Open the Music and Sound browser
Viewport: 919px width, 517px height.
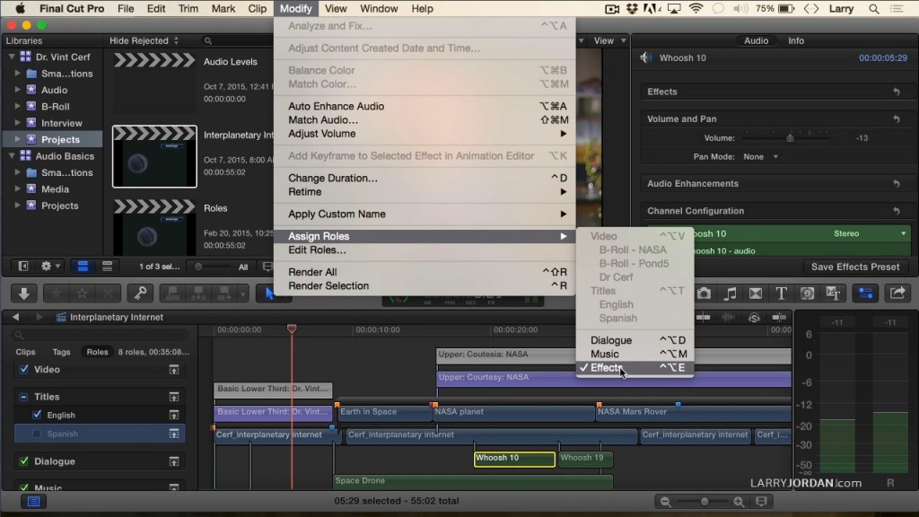point(730,294)
